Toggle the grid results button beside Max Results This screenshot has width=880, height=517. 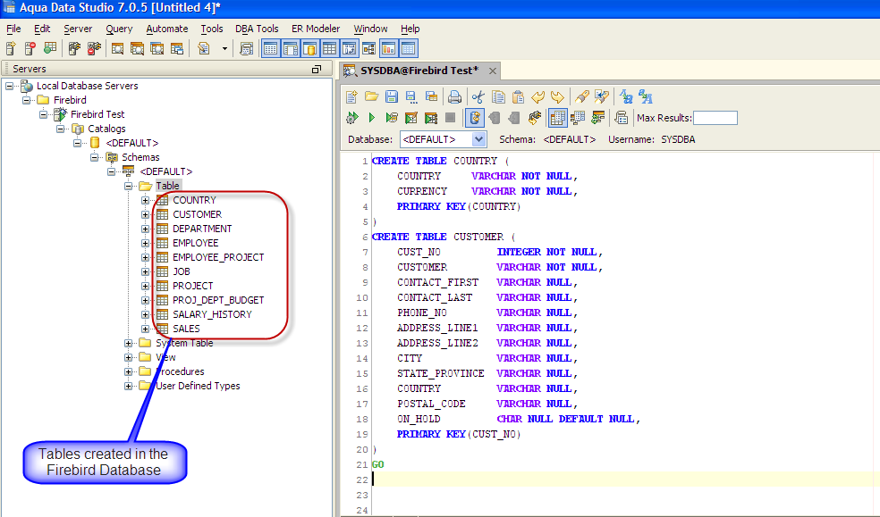pyautogui.click(x=556, y=118)
